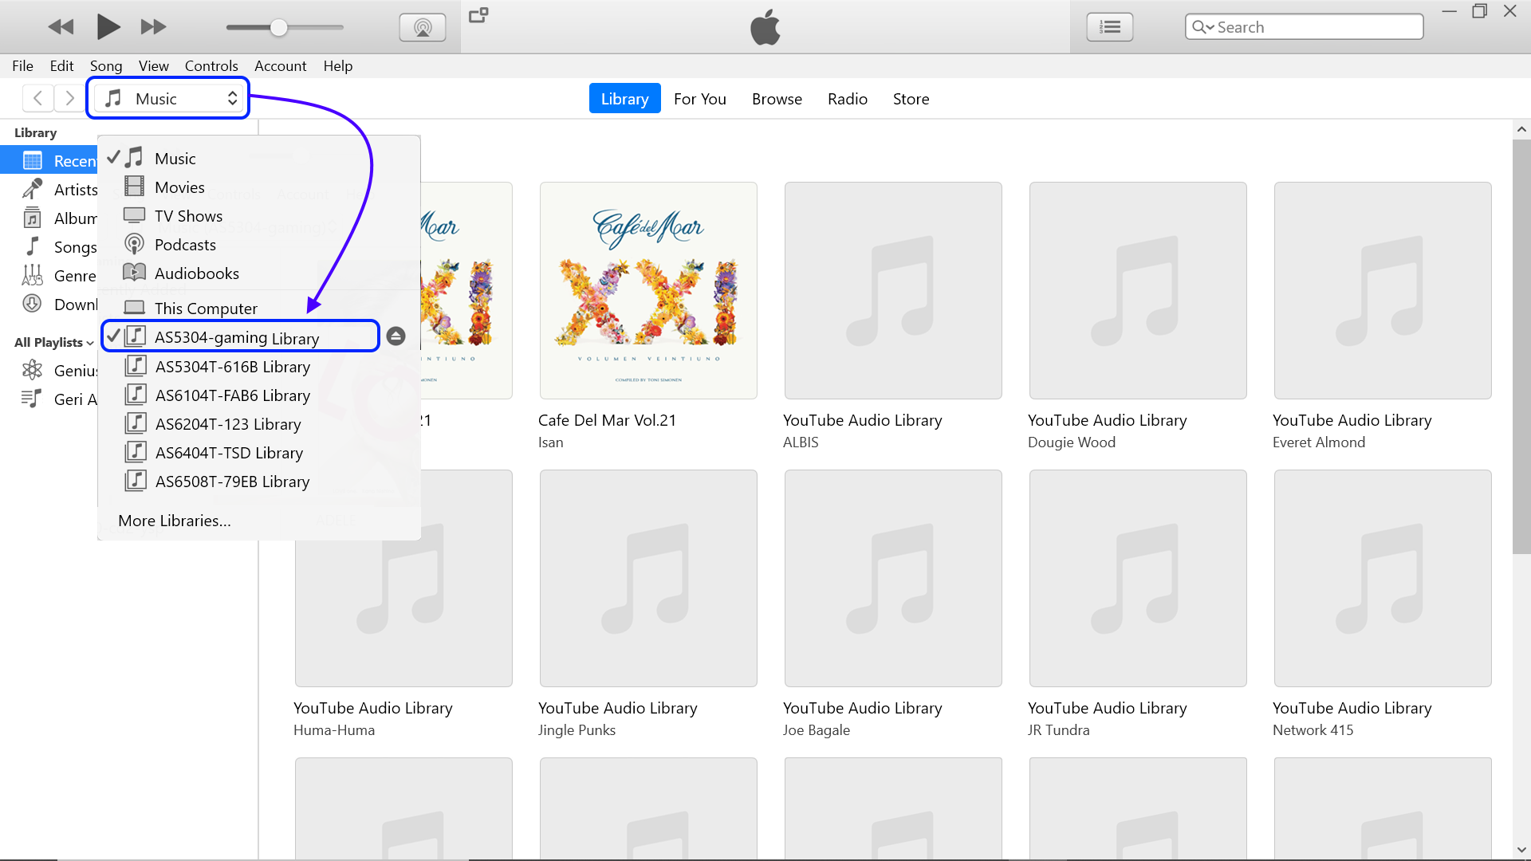Click the Huma-Huma artist name
1531x861 pixels.
point(334,730)
